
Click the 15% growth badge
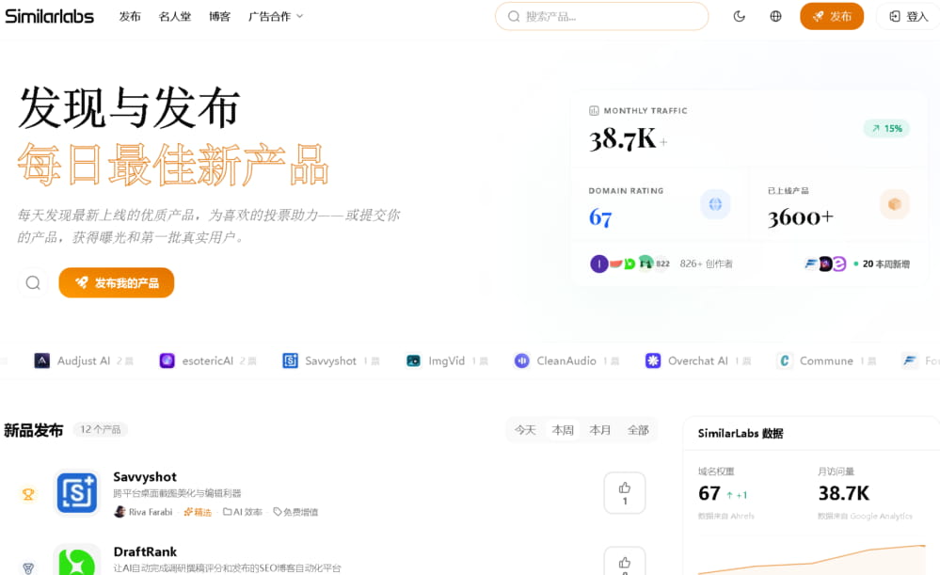click(x=886, y=128)
